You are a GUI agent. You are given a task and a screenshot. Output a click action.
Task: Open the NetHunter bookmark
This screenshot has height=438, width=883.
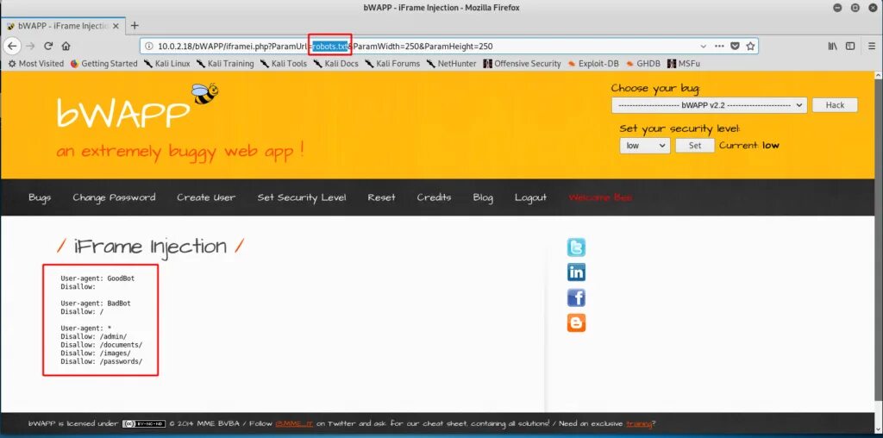click(x=451, y=64)
